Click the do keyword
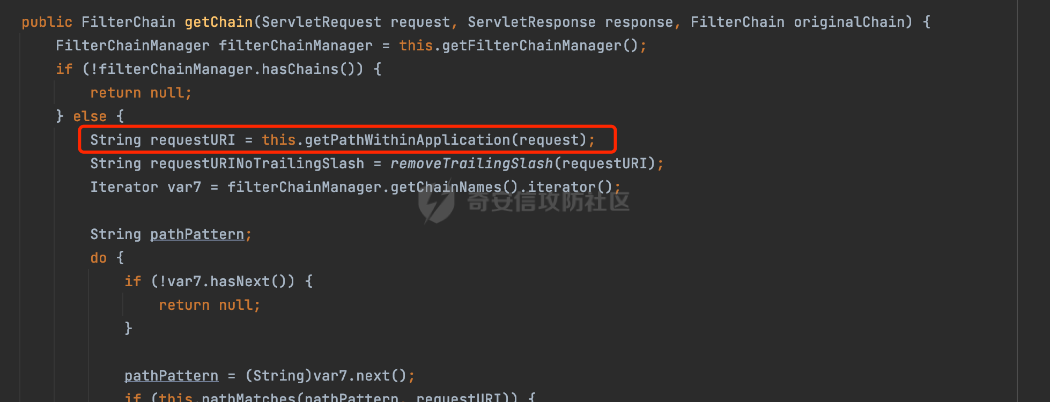1050x402 pixels. tap(99, 258)
